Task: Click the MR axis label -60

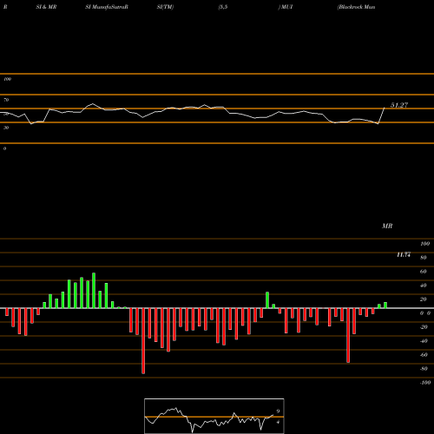Action: pyautogui.click(x=424, y=355)
